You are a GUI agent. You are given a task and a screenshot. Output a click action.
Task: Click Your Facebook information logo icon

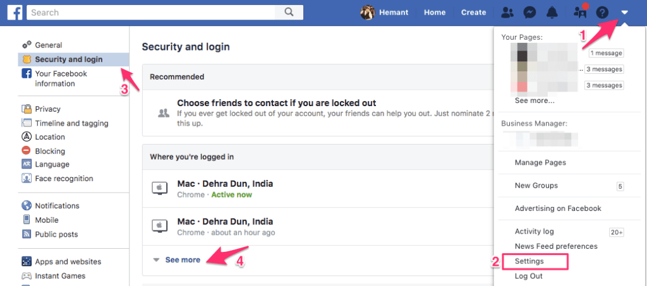27,74
